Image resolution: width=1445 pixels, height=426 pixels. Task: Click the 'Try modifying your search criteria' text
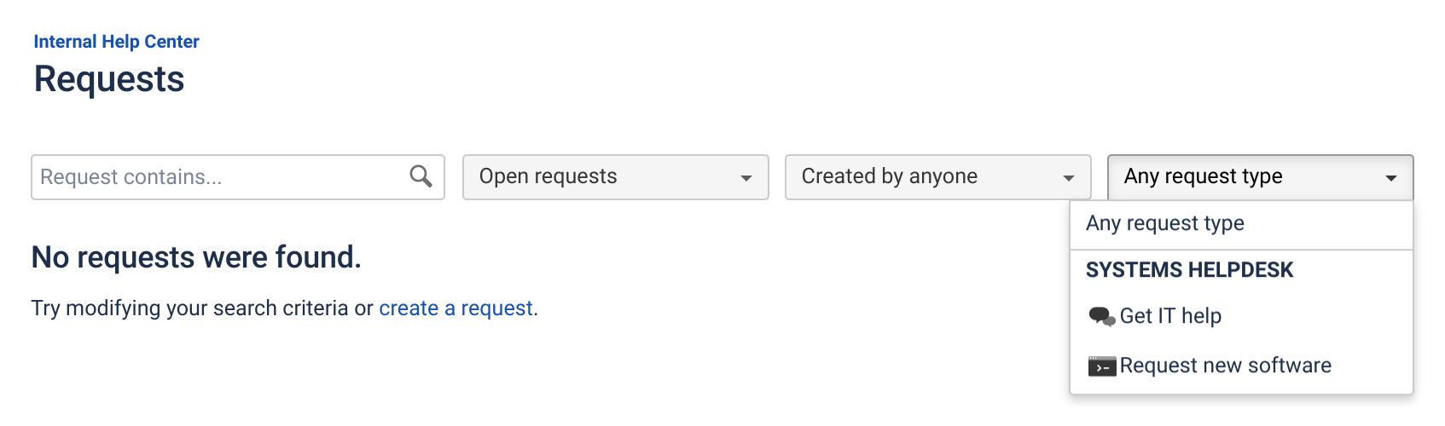point(190,308)
